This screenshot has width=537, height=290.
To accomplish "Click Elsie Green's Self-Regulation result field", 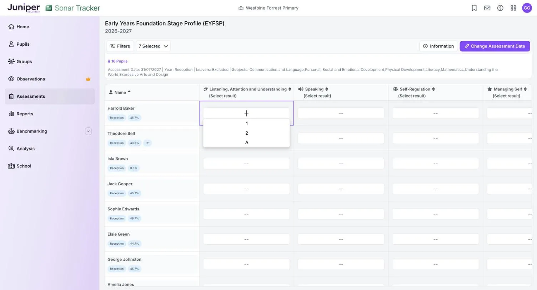I will 436,239.
